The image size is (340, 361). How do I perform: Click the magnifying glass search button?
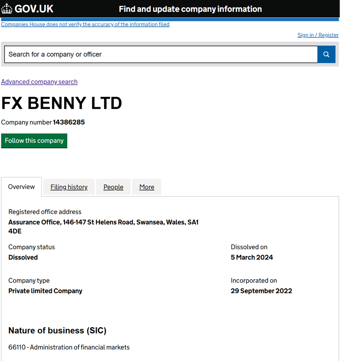tap(326, 54)
